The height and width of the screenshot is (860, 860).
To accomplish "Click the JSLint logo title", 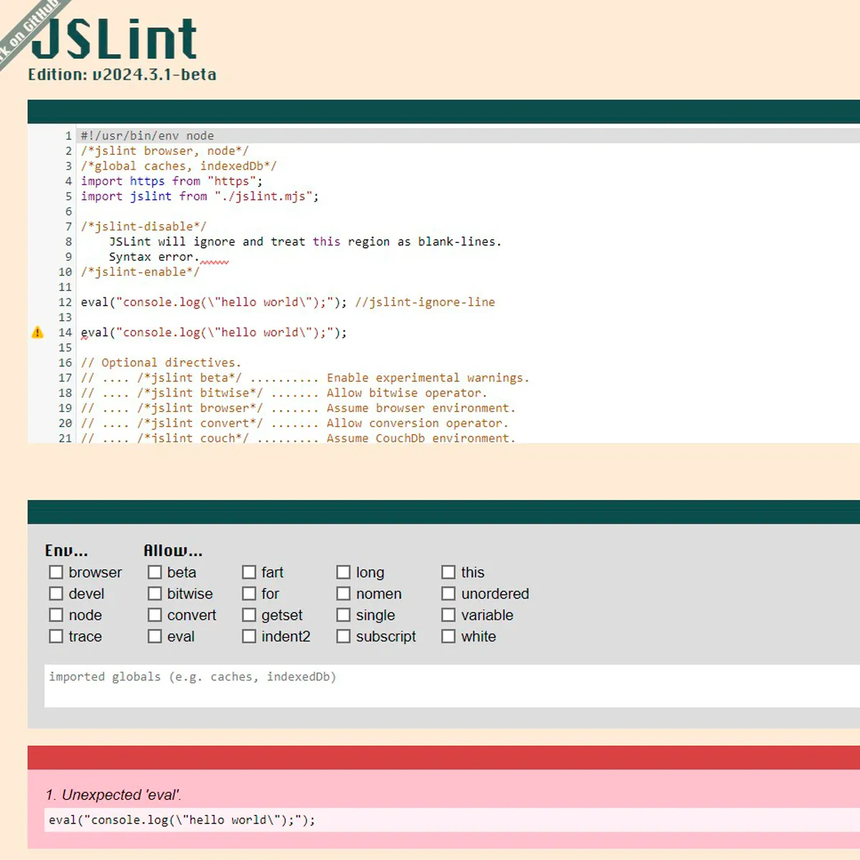I will coord(115,39).
